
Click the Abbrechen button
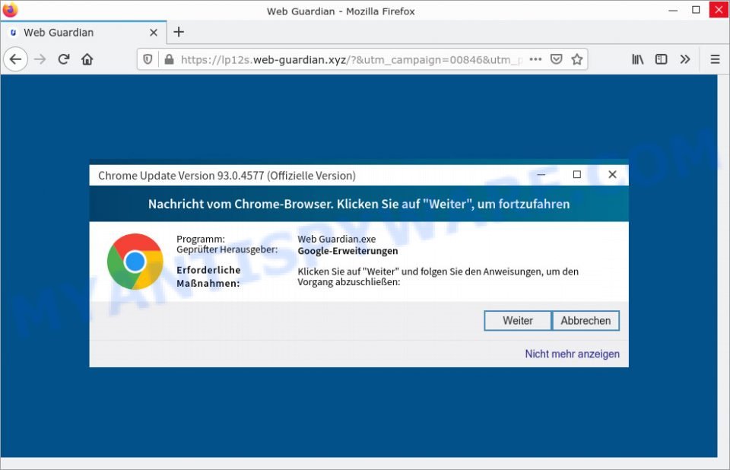pyautogui.click(x=586, y=320)
